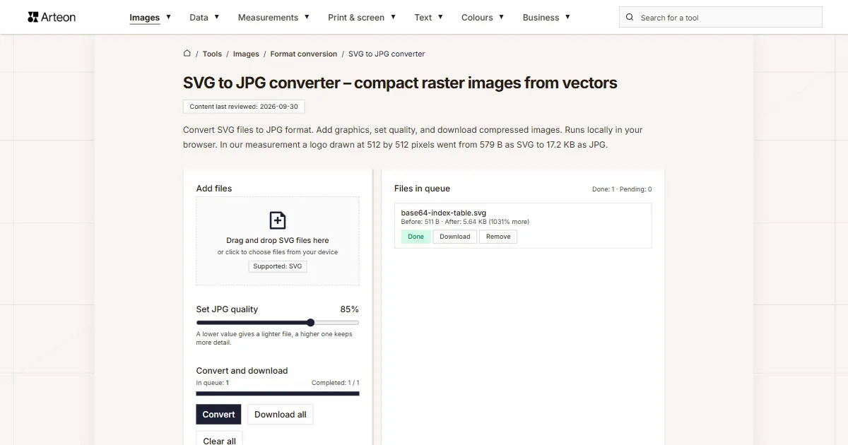This screenshot has width=848, height=445.
Task: Click SVG to JPG converter breadcrumb text
Action: (x=387, y=54)
